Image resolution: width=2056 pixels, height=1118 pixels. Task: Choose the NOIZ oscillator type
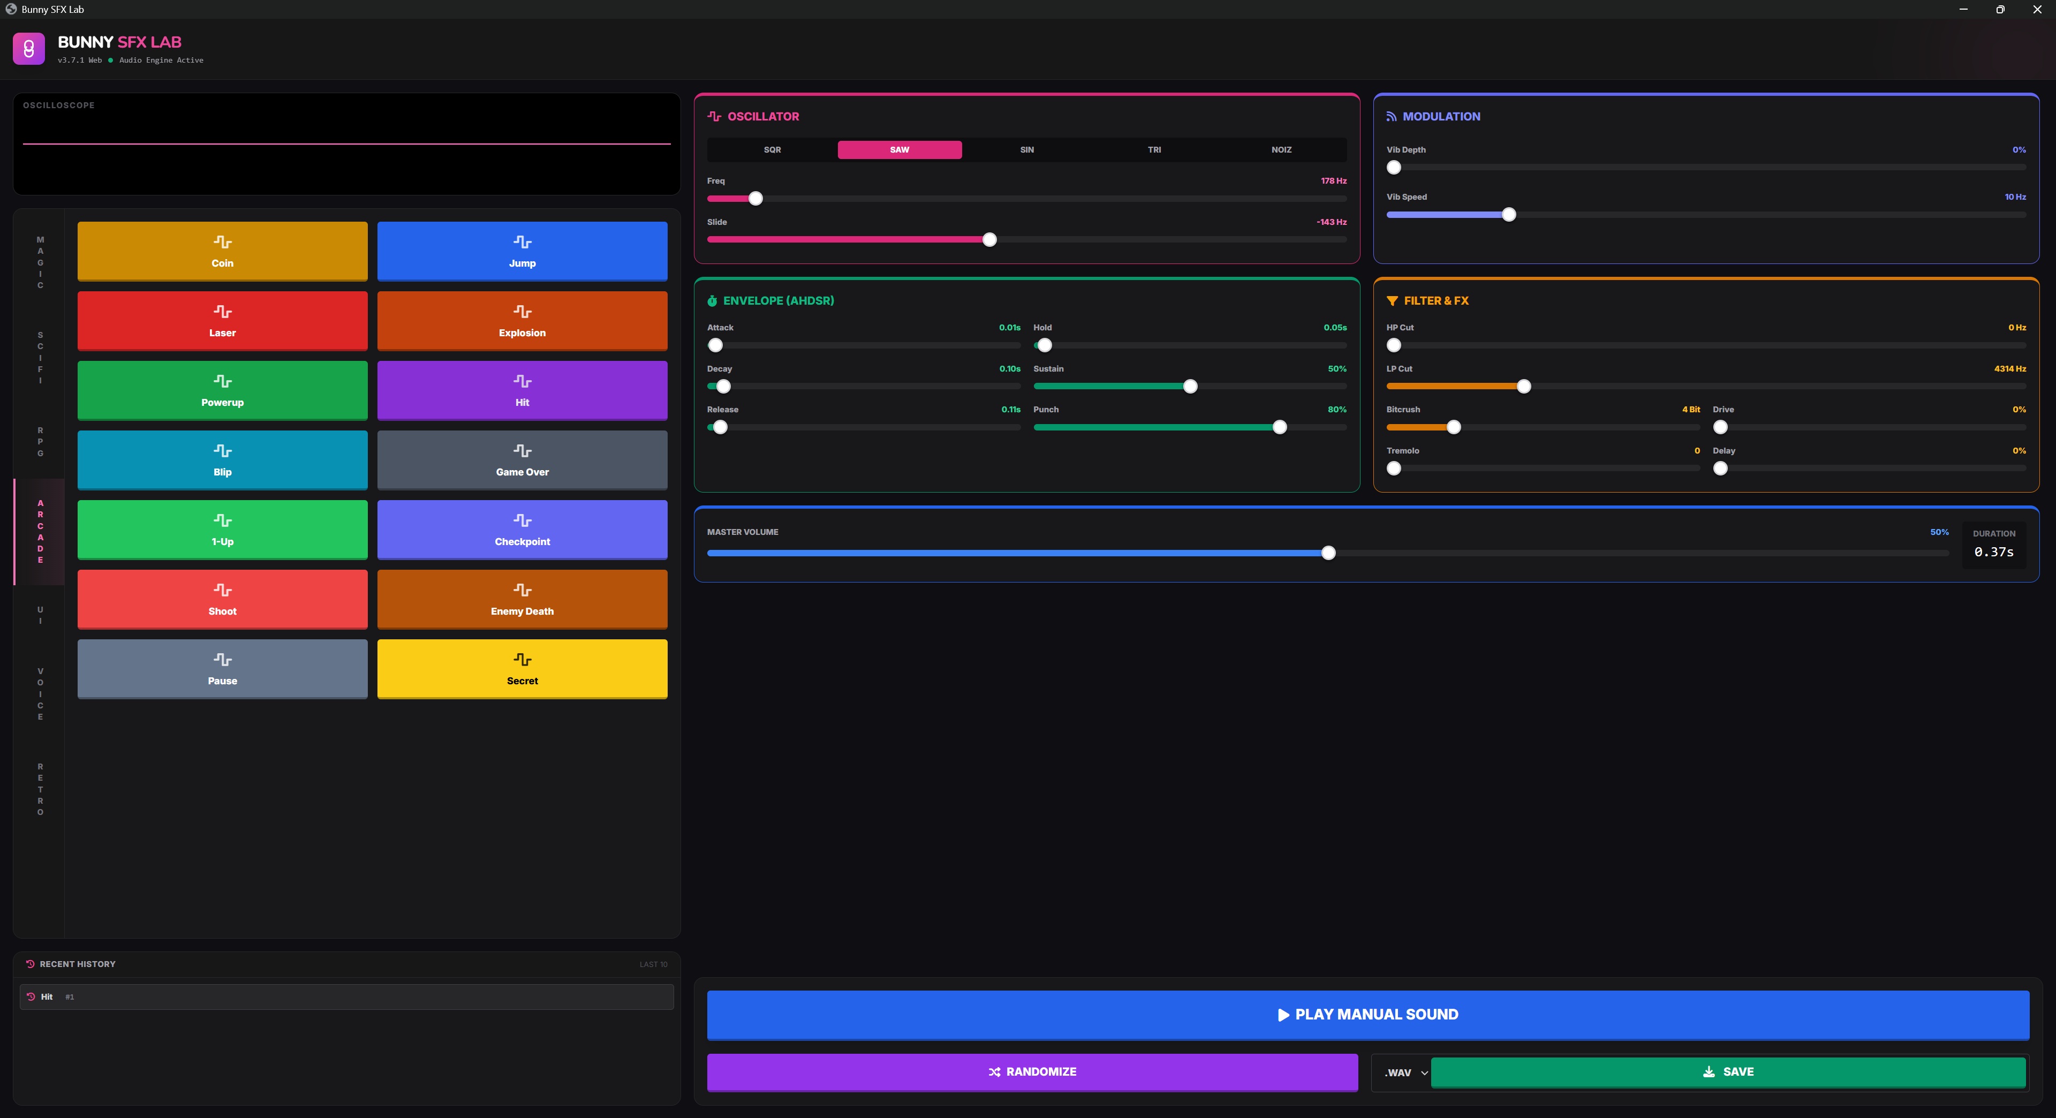coord(1281,150)
